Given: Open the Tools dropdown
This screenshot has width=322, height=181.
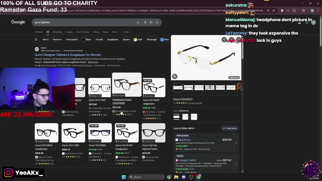Looking at the screenshot, I should (x=127, y=32).
